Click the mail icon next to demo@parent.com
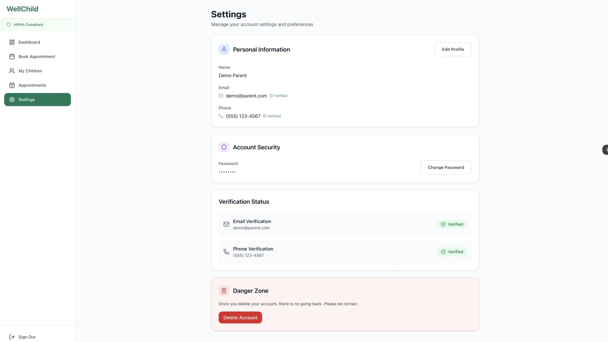Image resolution: width=608 pixels, height=342 pixels. (x=221, y=96)
